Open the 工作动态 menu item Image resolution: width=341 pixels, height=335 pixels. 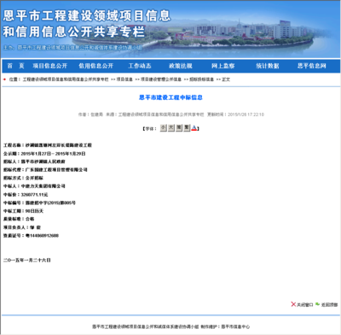[140, 66]
